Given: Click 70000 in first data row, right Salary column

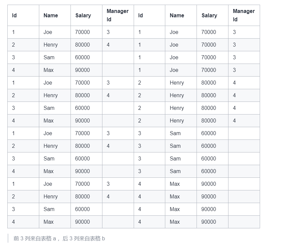Looking at the screenshot, I should point(209,32).
